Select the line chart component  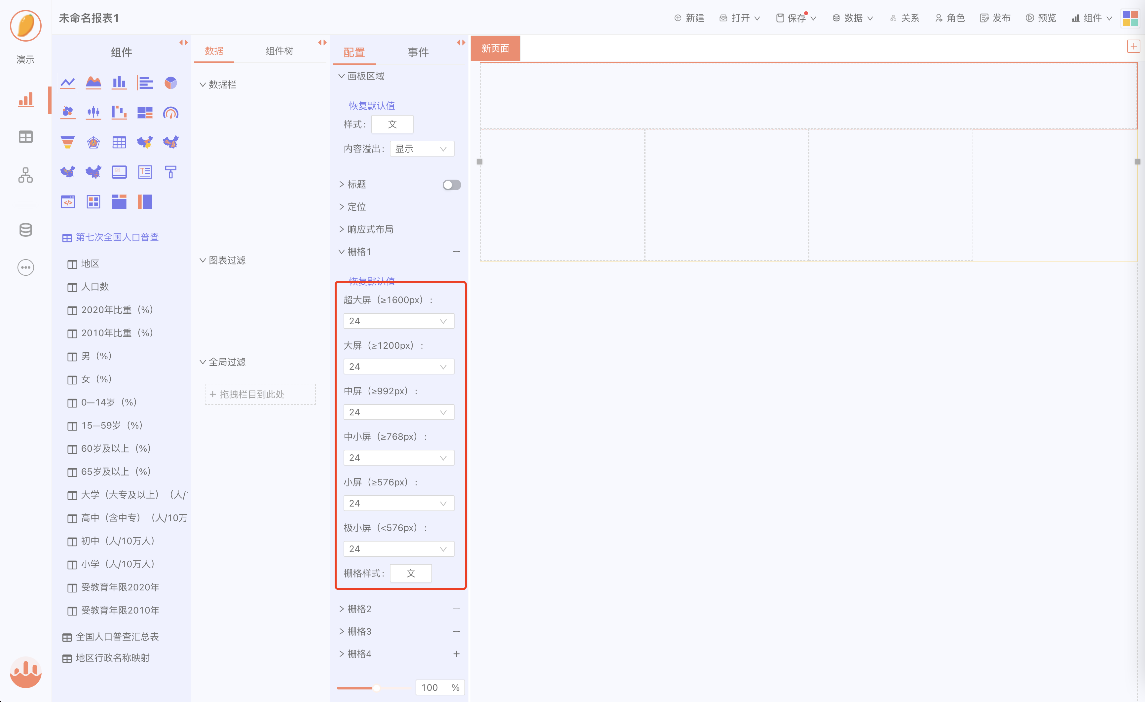(68, 83)
